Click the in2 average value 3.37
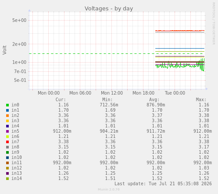 pos(157,115)
